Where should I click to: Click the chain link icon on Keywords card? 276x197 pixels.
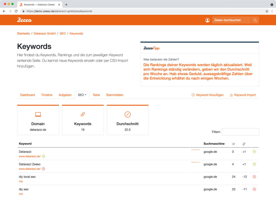(x=83, y=114)
